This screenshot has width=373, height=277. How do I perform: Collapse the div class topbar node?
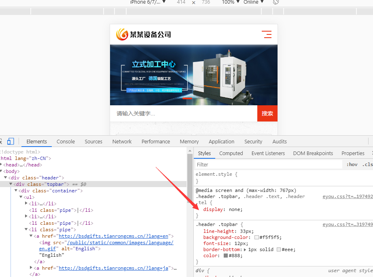11,184
